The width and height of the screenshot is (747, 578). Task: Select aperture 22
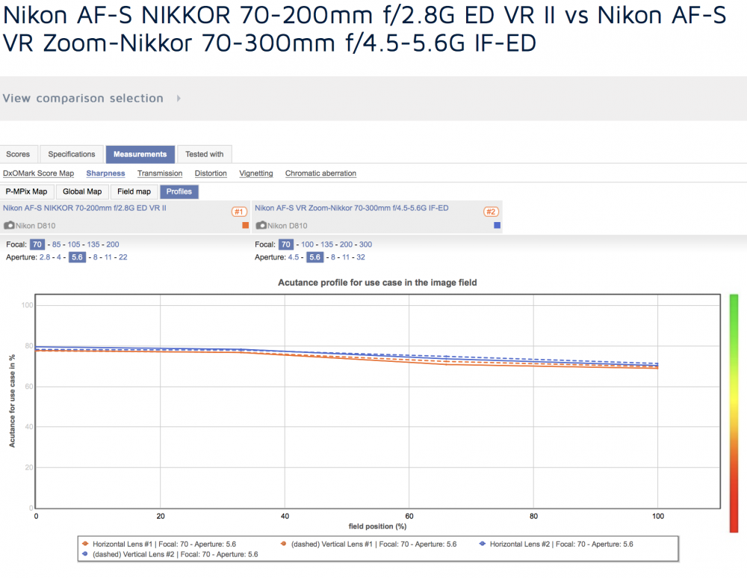123,257
